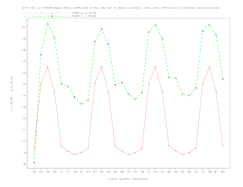Viewport: 243px width, 187px height.
Task: Click the x-axis tick label 42
Action: click(129, 172)
